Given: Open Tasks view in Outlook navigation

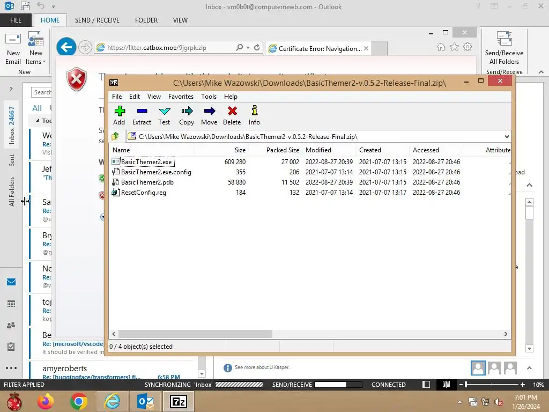Looking at the screenshot, I should (11, 347).
